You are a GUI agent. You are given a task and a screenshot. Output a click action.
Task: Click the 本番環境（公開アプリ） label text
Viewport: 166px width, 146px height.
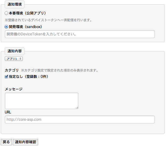[x=27, y=13]
